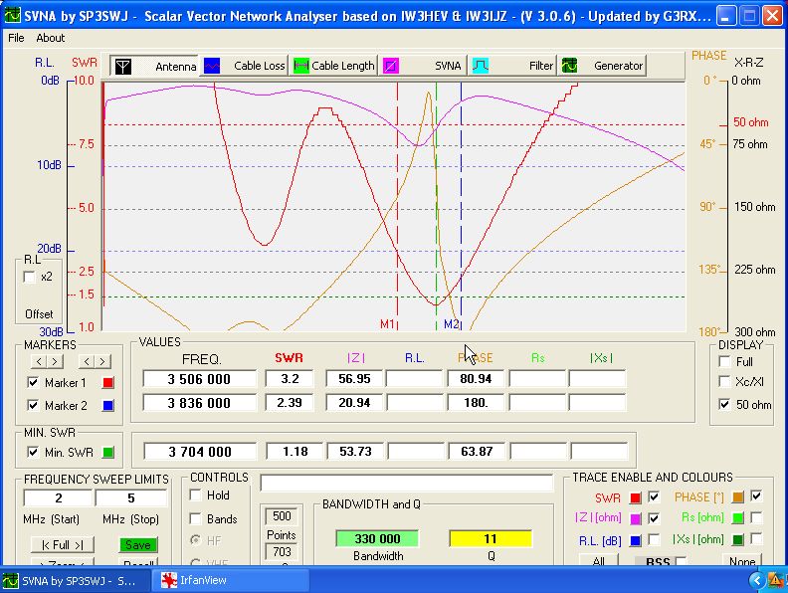Open the About menu

click(x=51, y=38)
